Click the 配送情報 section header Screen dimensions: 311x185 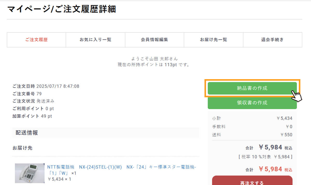point(27,133)
